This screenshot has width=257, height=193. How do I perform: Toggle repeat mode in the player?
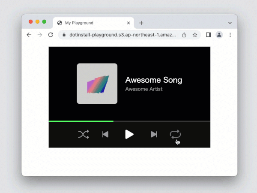point(175,134)
